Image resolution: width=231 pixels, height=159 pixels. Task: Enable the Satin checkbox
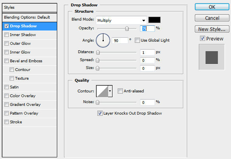coord(6,87)
